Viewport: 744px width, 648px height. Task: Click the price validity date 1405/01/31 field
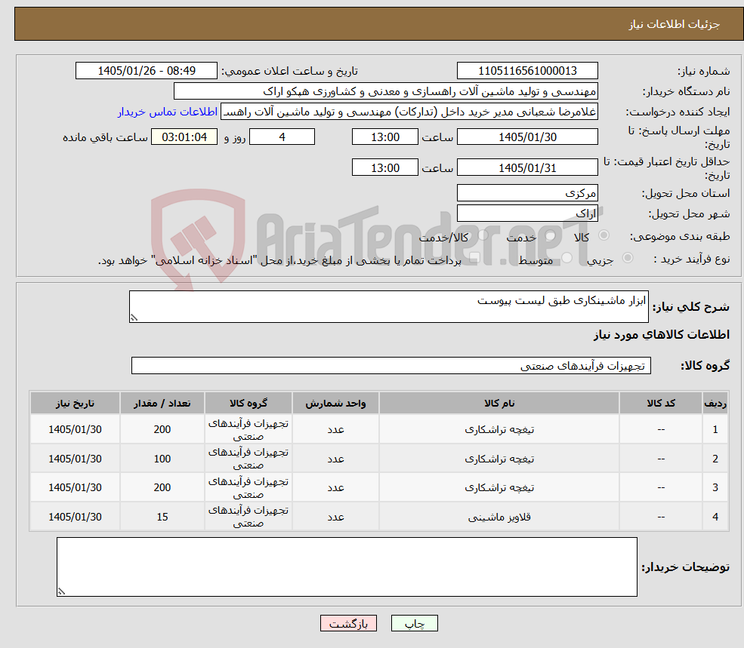[x=527, y=167]
